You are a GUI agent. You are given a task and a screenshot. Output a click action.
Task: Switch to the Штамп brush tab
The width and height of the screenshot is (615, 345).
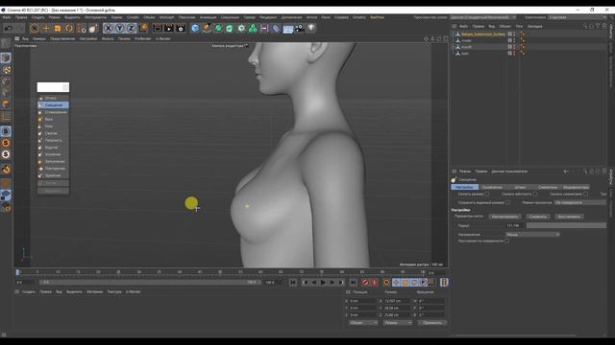pyautogui.click(x=520, y=188)
